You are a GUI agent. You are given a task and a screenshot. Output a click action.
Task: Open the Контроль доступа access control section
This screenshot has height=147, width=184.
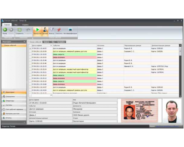point(14,114)
